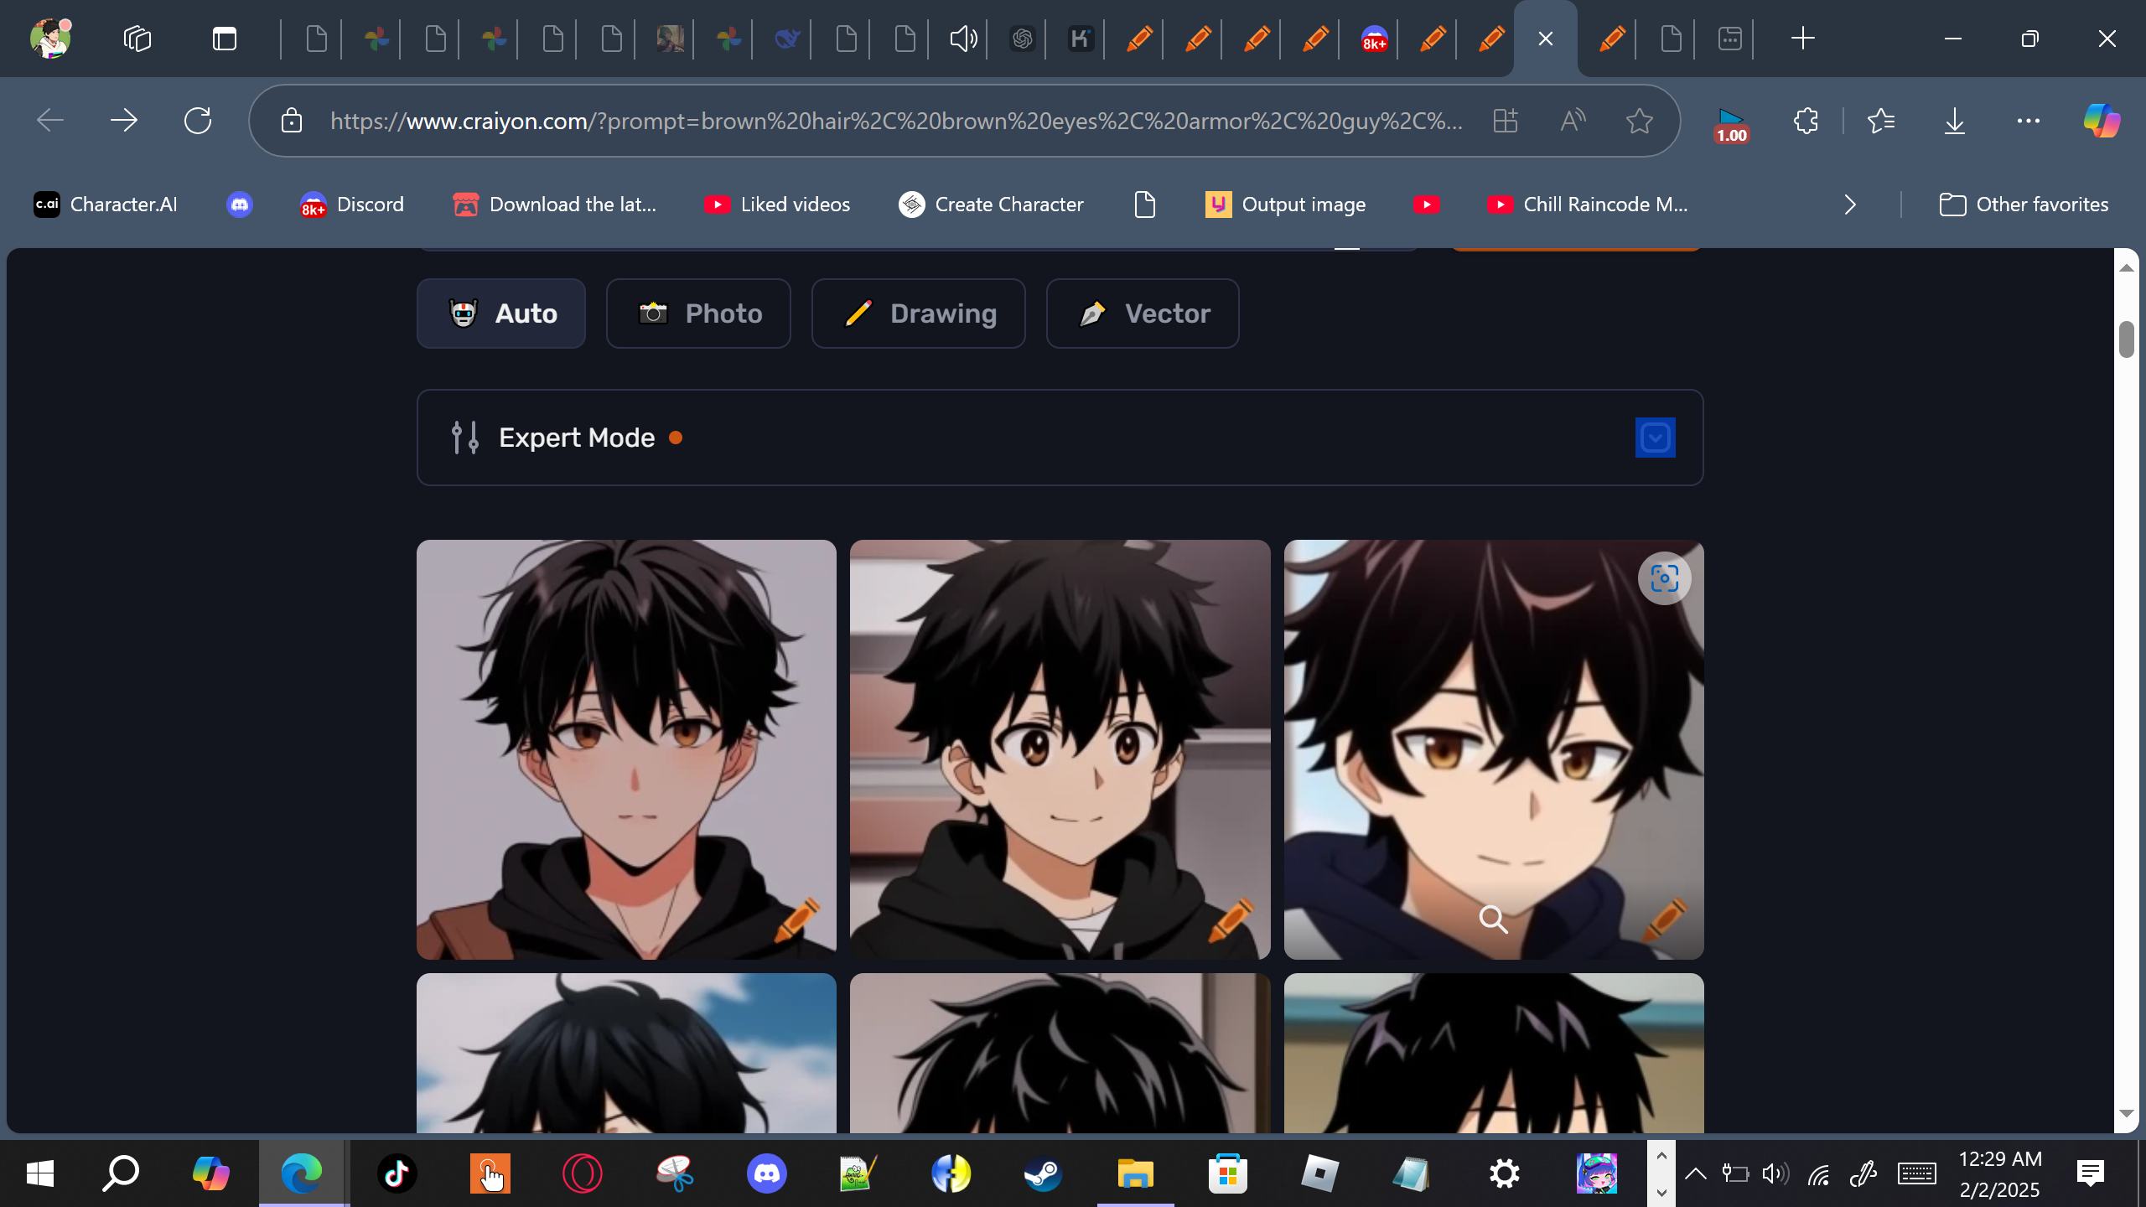
Task: Refresh the Craiyon page
Action: [x=198, y=121]
